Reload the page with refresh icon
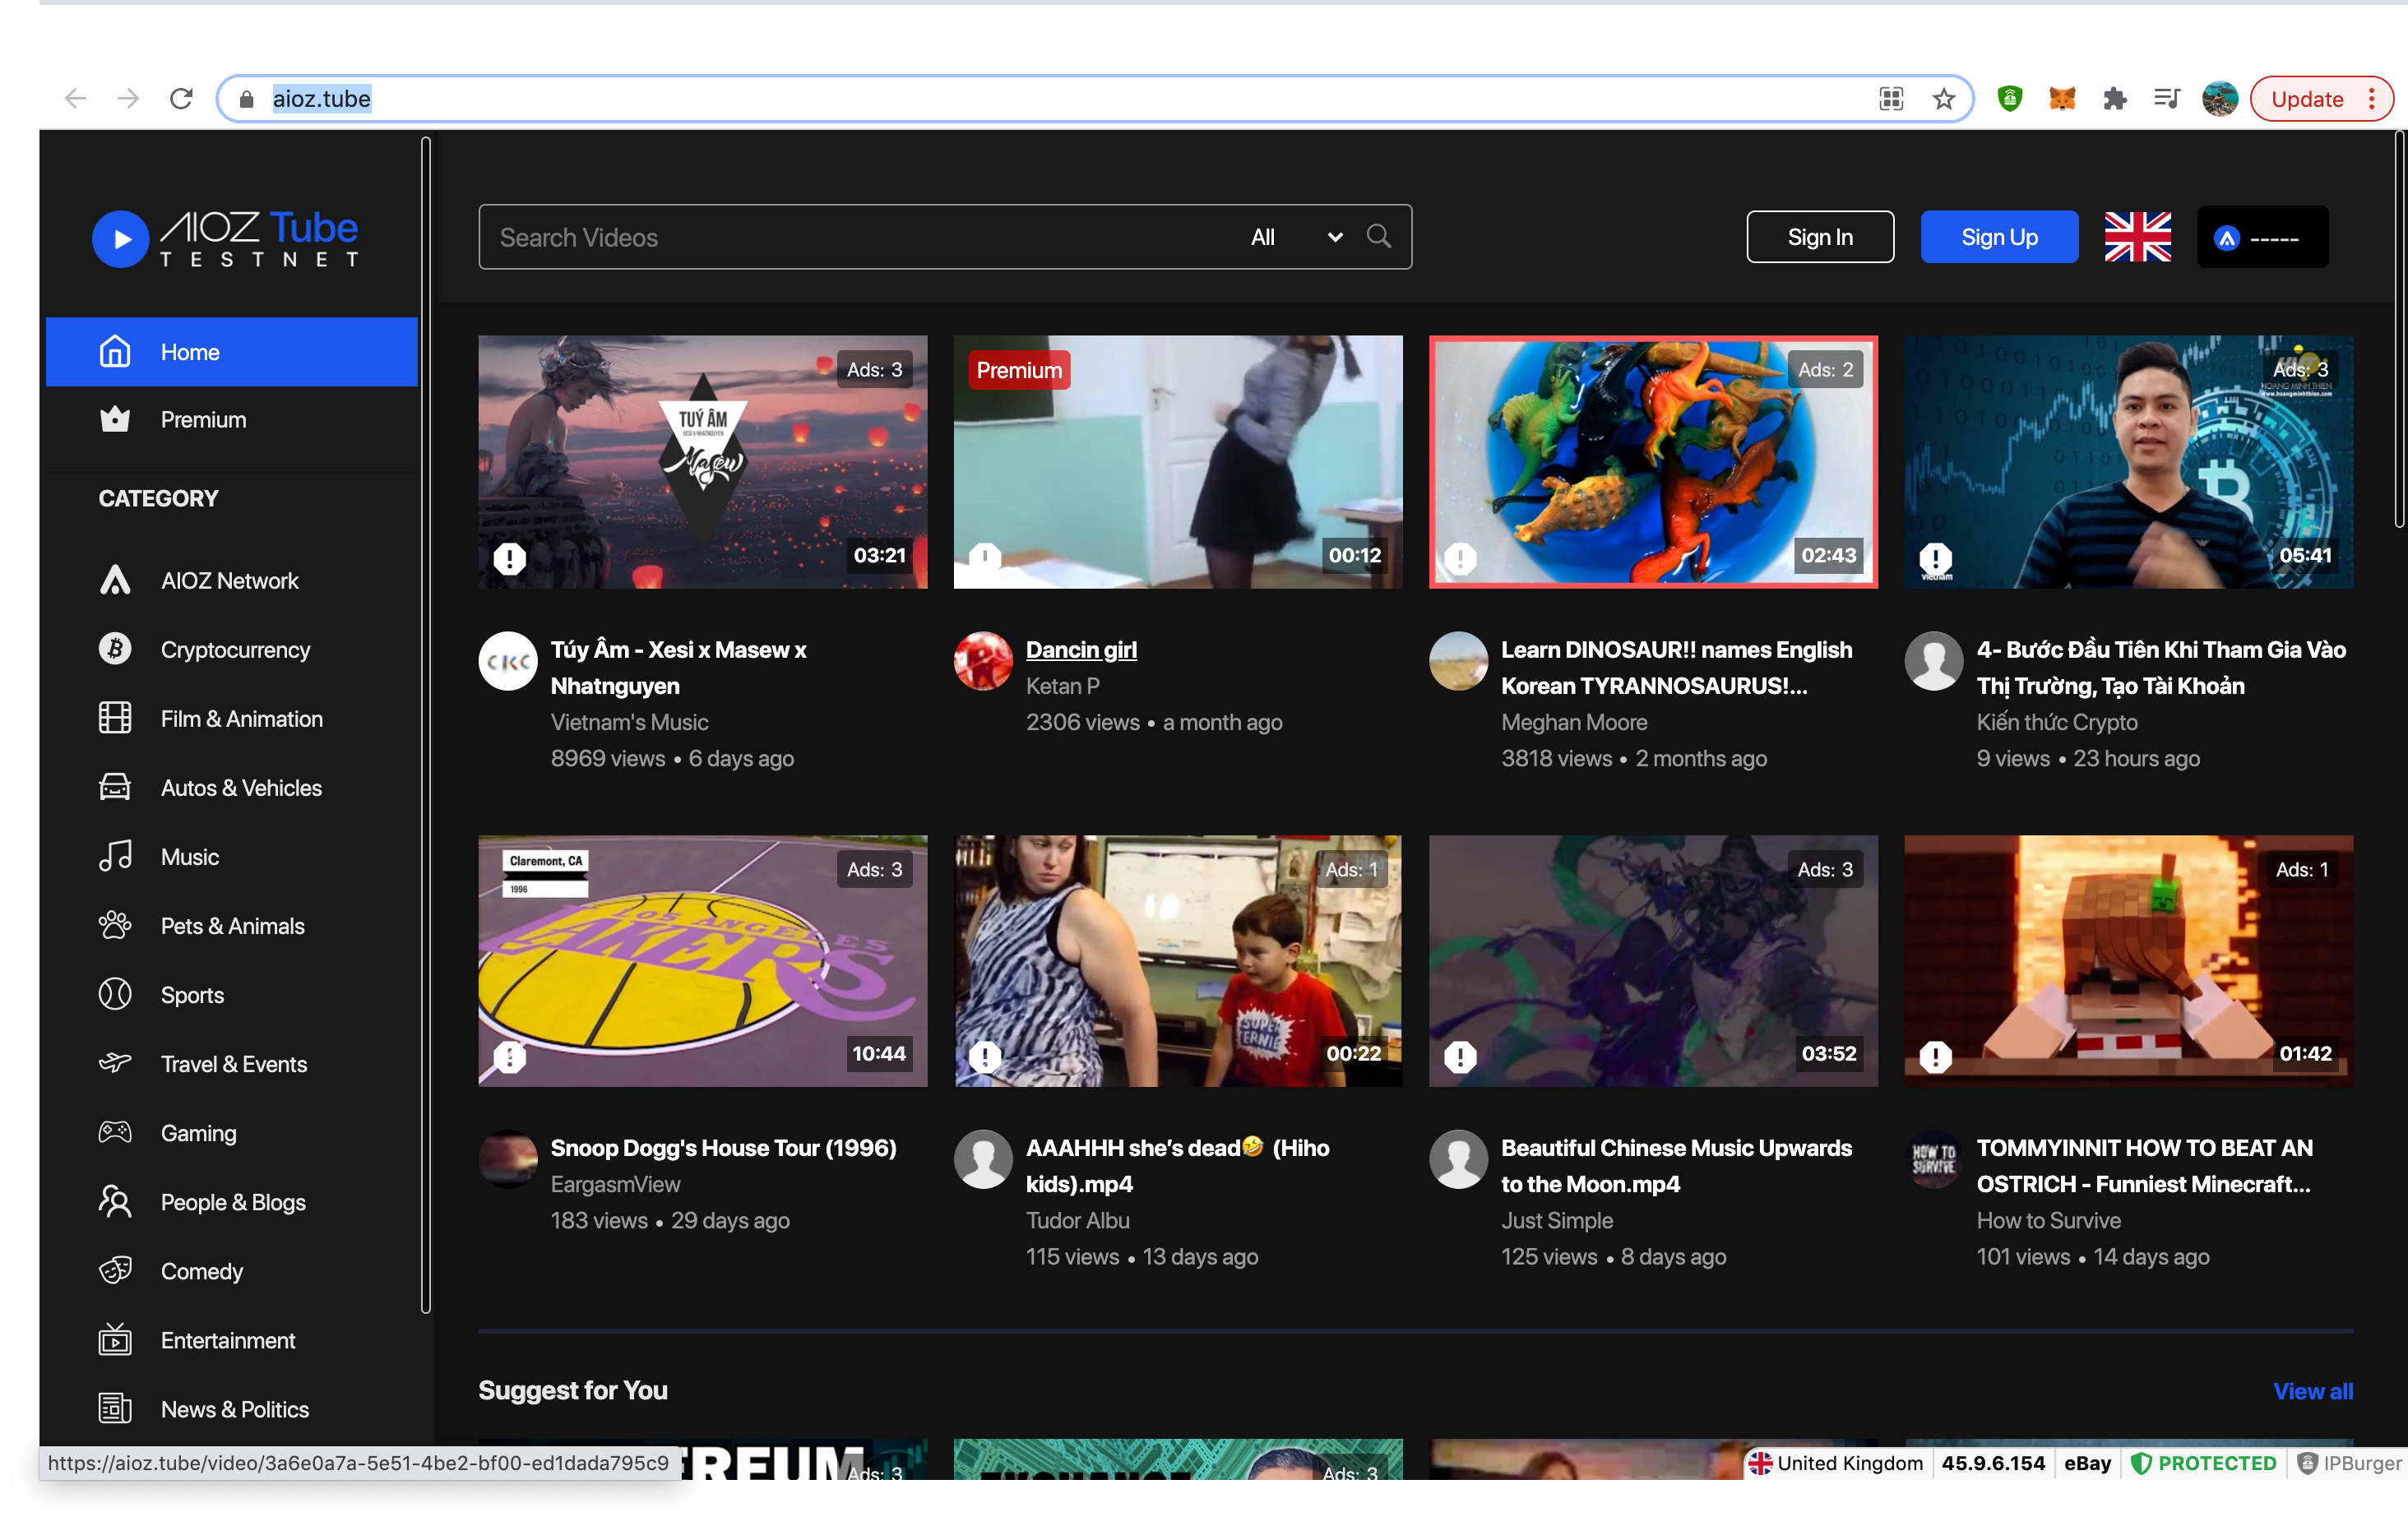 181,99
